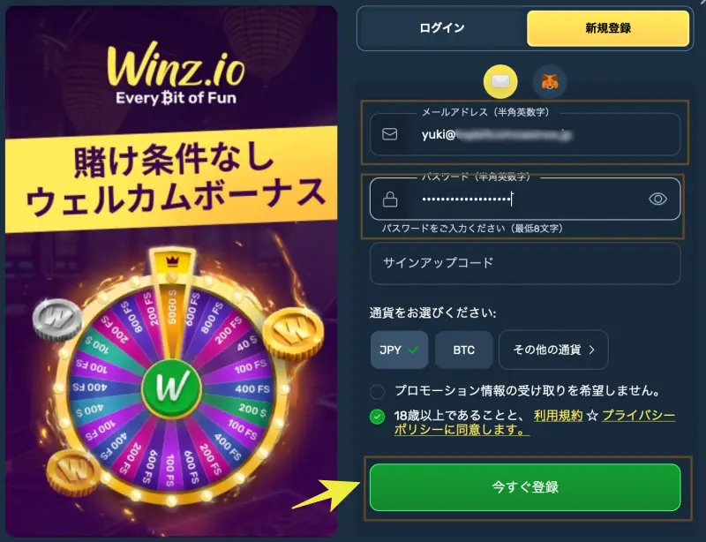Expand その他の通貨 currency list
The width and height of the screenshot is (706, 542).
[x=553, y=350]
